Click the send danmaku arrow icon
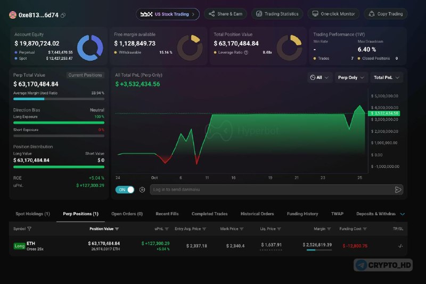The image size is (426, 284). tap(398, 190)
